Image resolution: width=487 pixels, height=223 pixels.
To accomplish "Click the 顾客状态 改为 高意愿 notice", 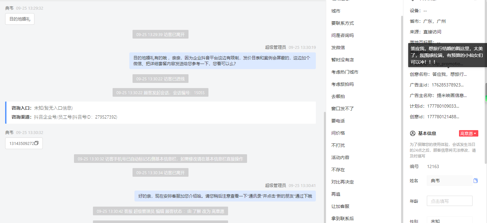I will pos(161,211).
